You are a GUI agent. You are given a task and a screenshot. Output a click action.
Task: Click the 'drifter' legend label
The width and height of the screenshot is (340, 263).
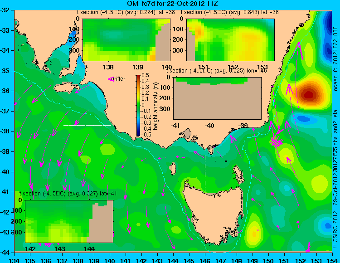coord(119,79)
